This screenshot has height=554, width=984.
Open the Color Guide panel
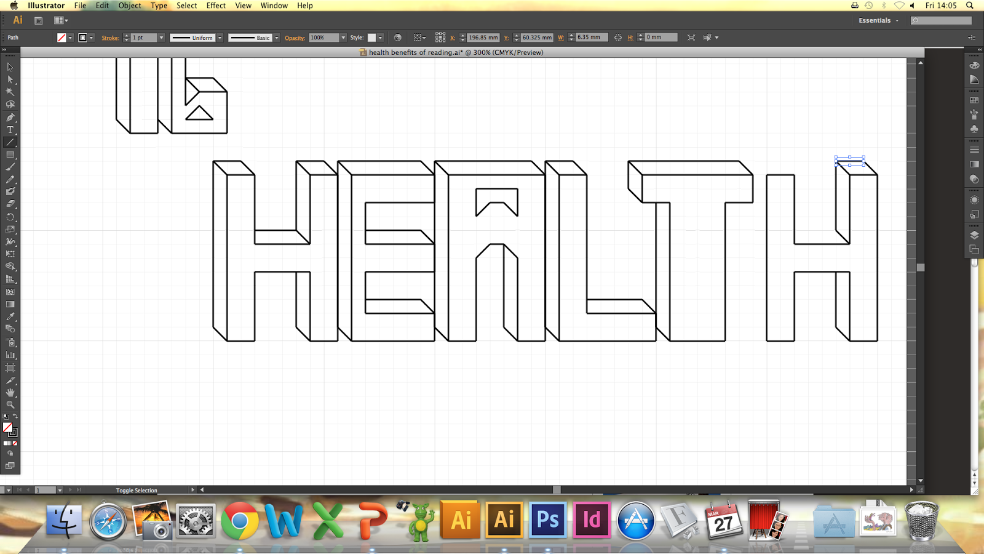[974, 79]
